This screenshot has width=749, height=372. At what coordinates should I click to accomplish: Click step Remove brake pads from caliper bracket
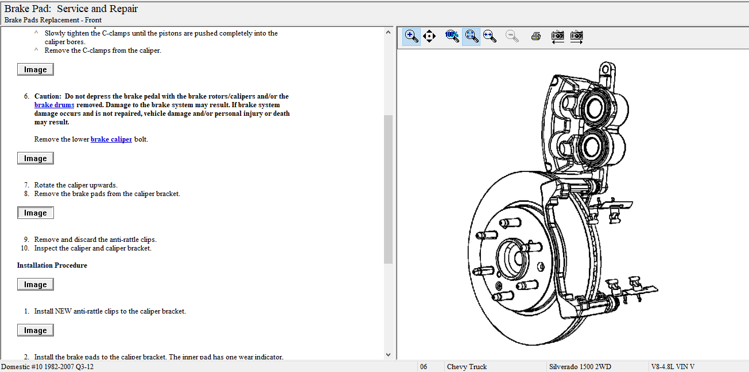107,194
